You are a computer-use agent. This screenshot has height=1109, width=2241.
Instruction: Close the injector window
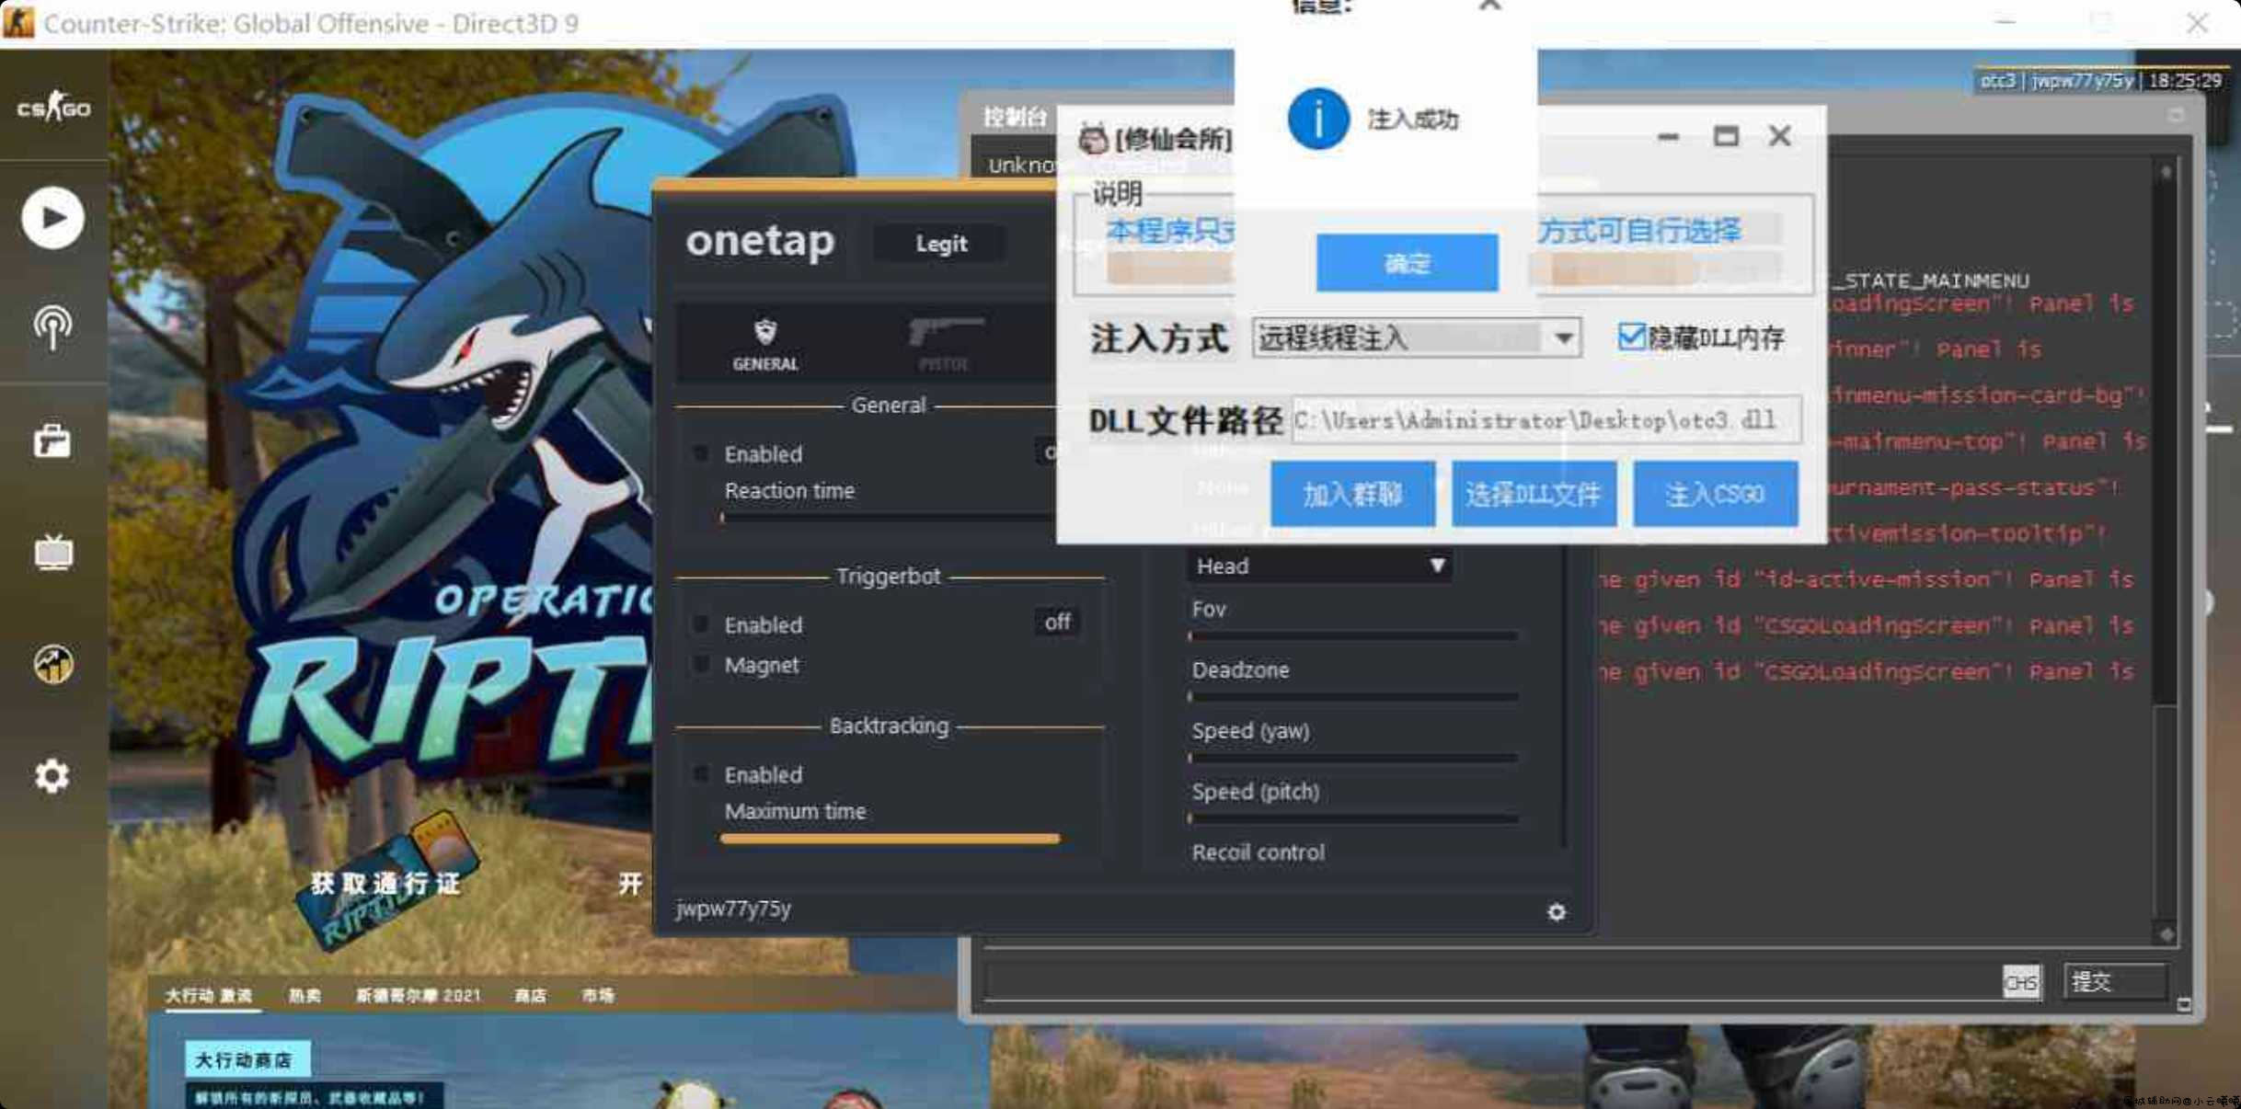click(1779, 136)
